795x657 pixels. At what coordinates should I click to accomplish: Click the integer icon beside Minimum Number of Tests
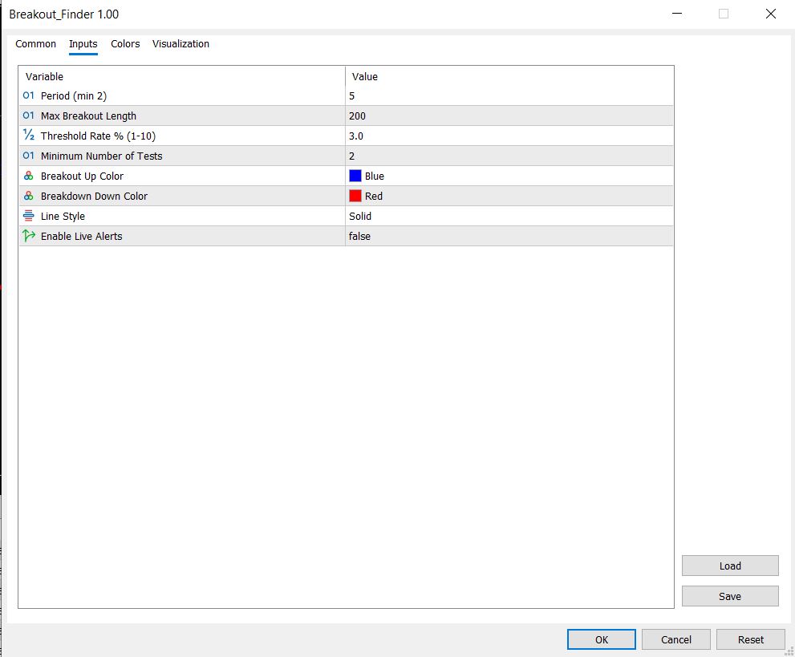tap(26, 156)
